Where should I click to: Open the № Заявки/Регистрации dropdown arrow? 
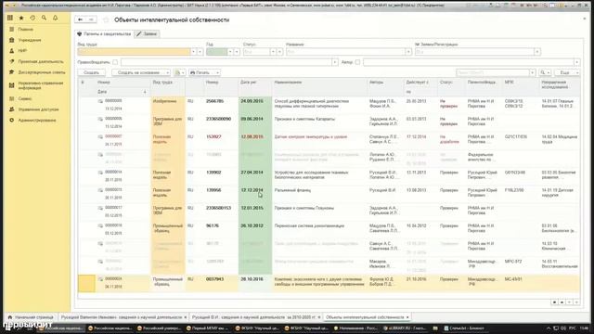pos(537,52)
